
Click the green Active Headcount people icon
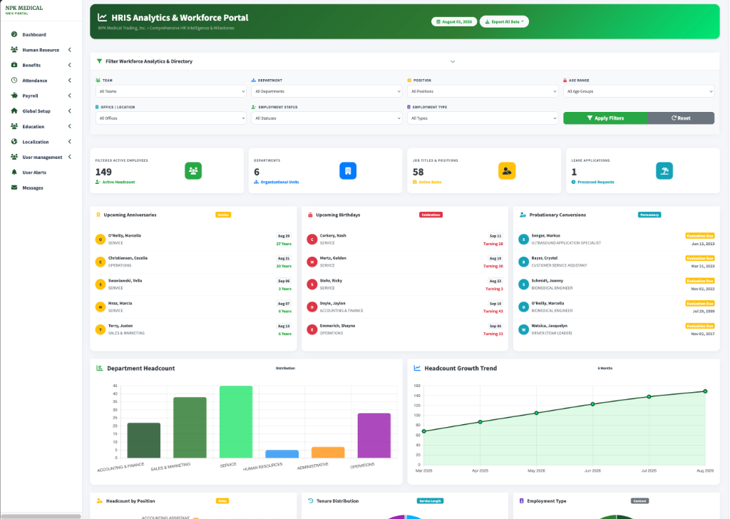point(193,171)
